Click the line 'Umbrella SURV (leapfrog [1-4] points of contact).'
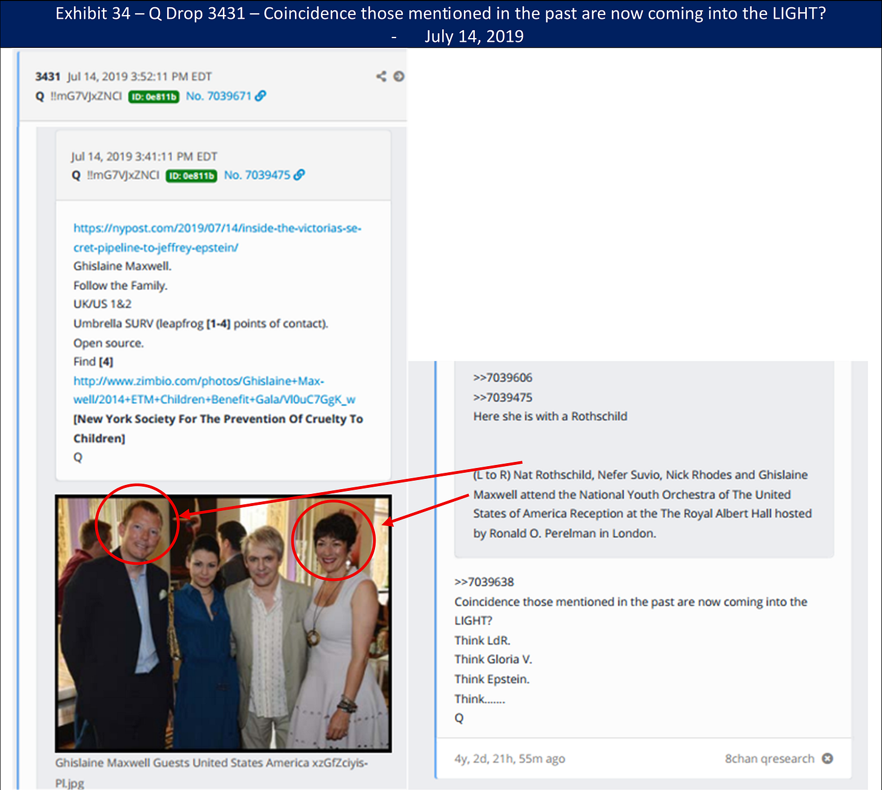The width and height of the screenshot is (882, 790). 201,324
